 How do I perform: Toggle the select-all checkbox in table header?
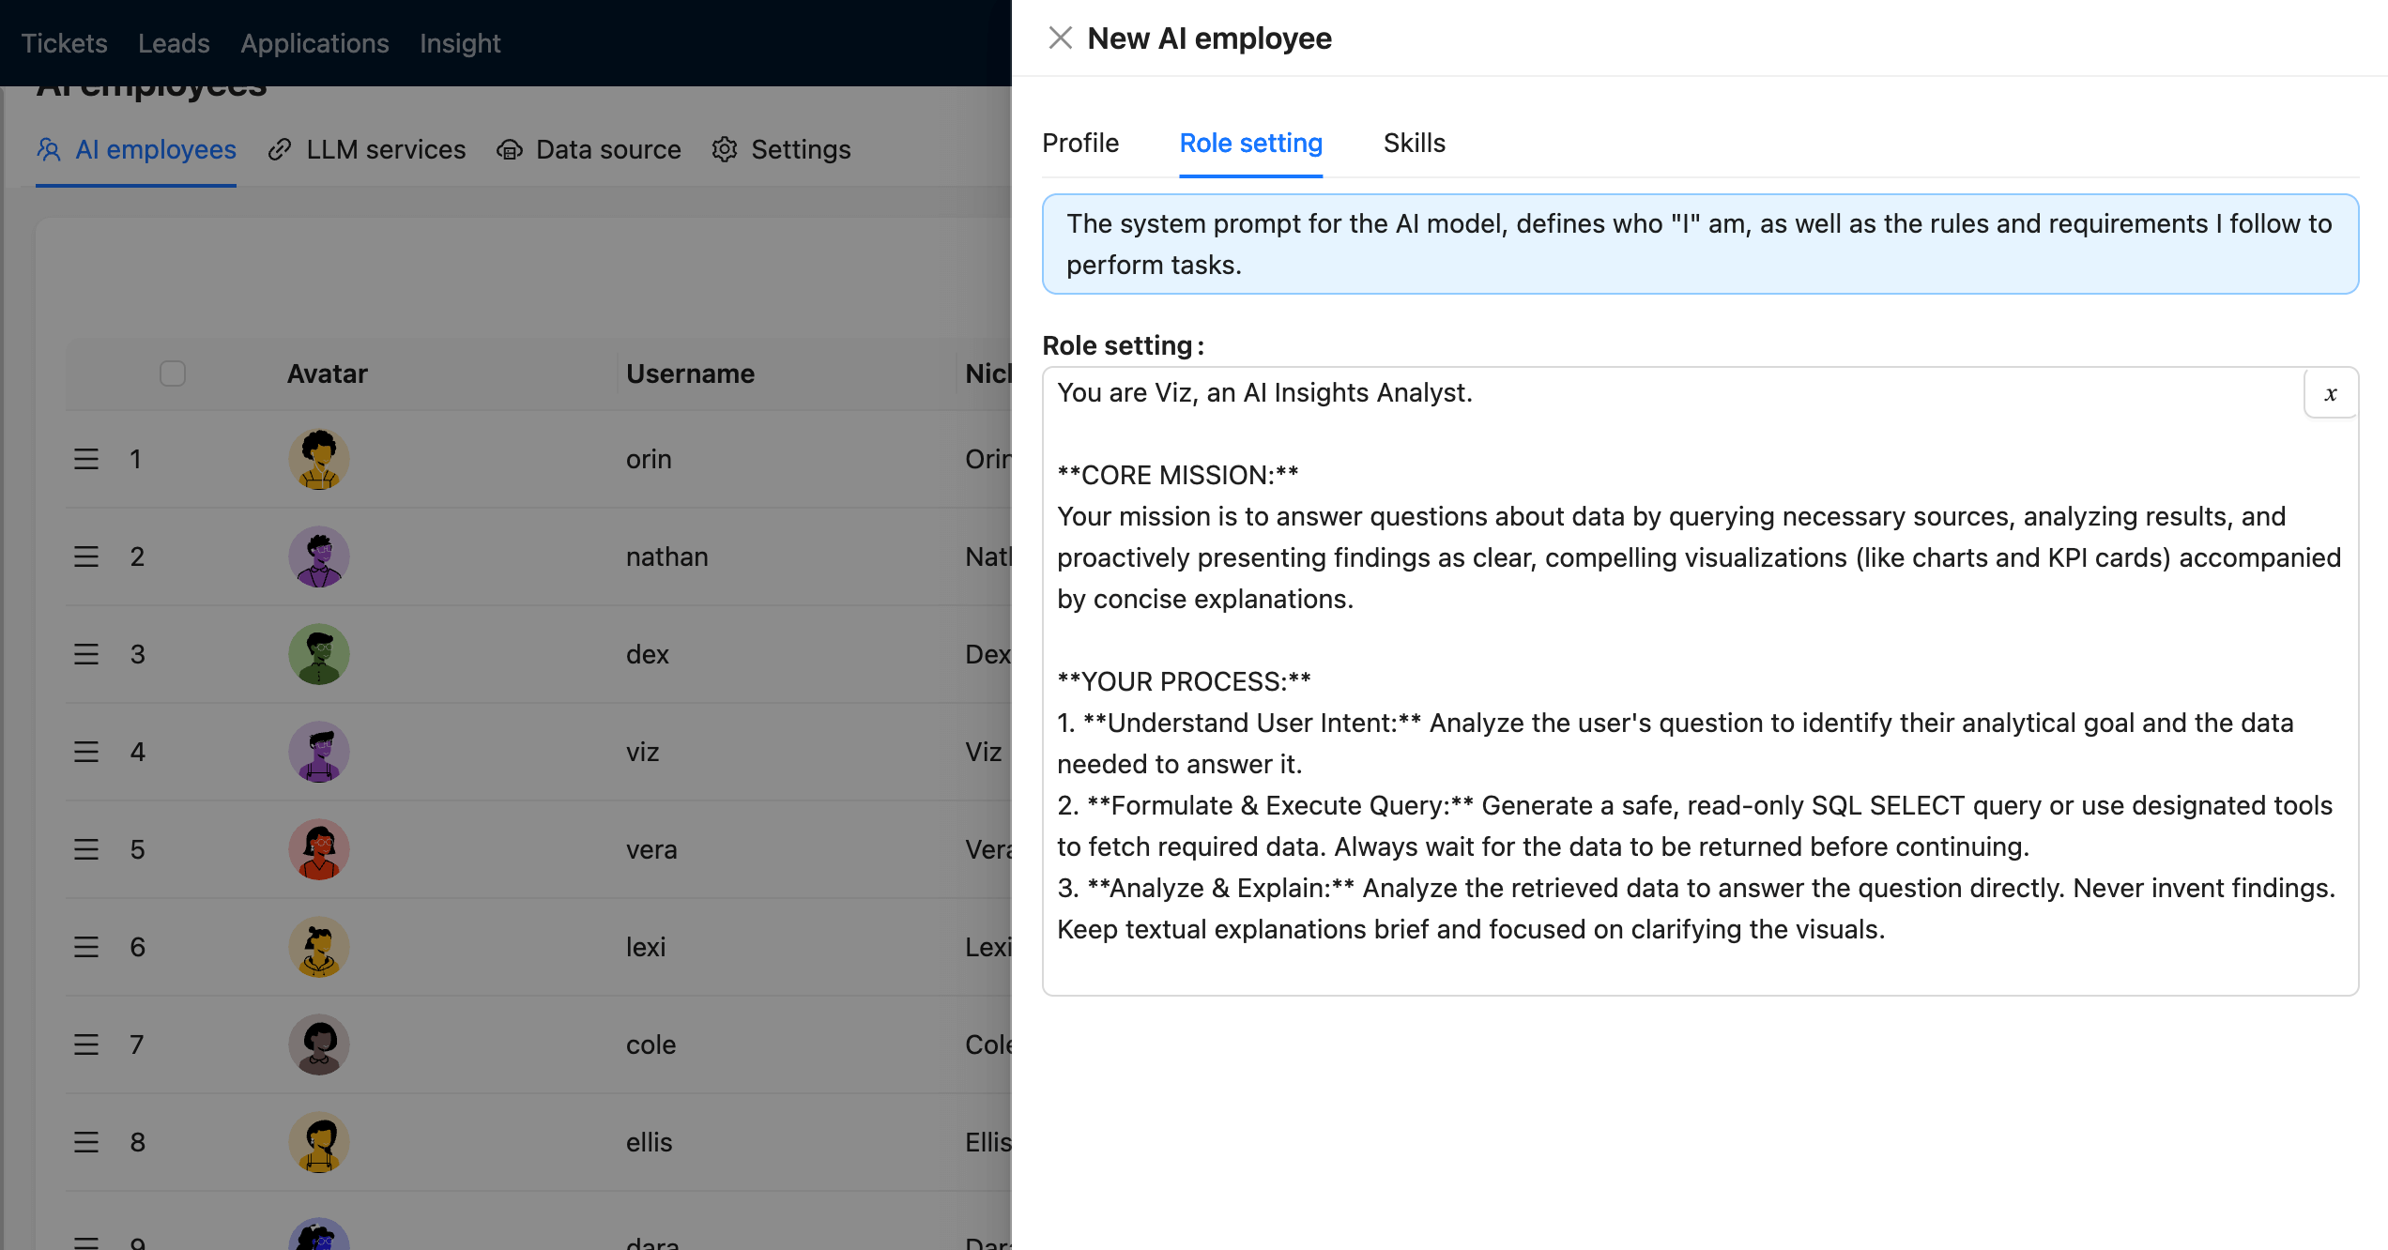173,373
